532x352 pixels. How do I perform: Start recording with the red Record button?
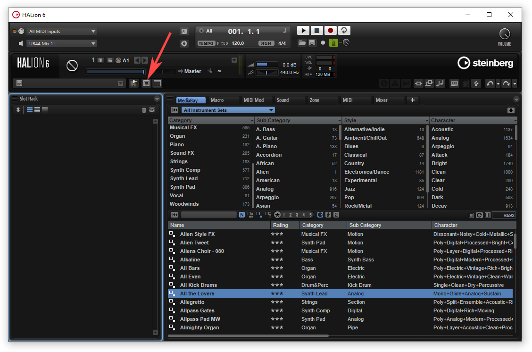tap(330, 31)
